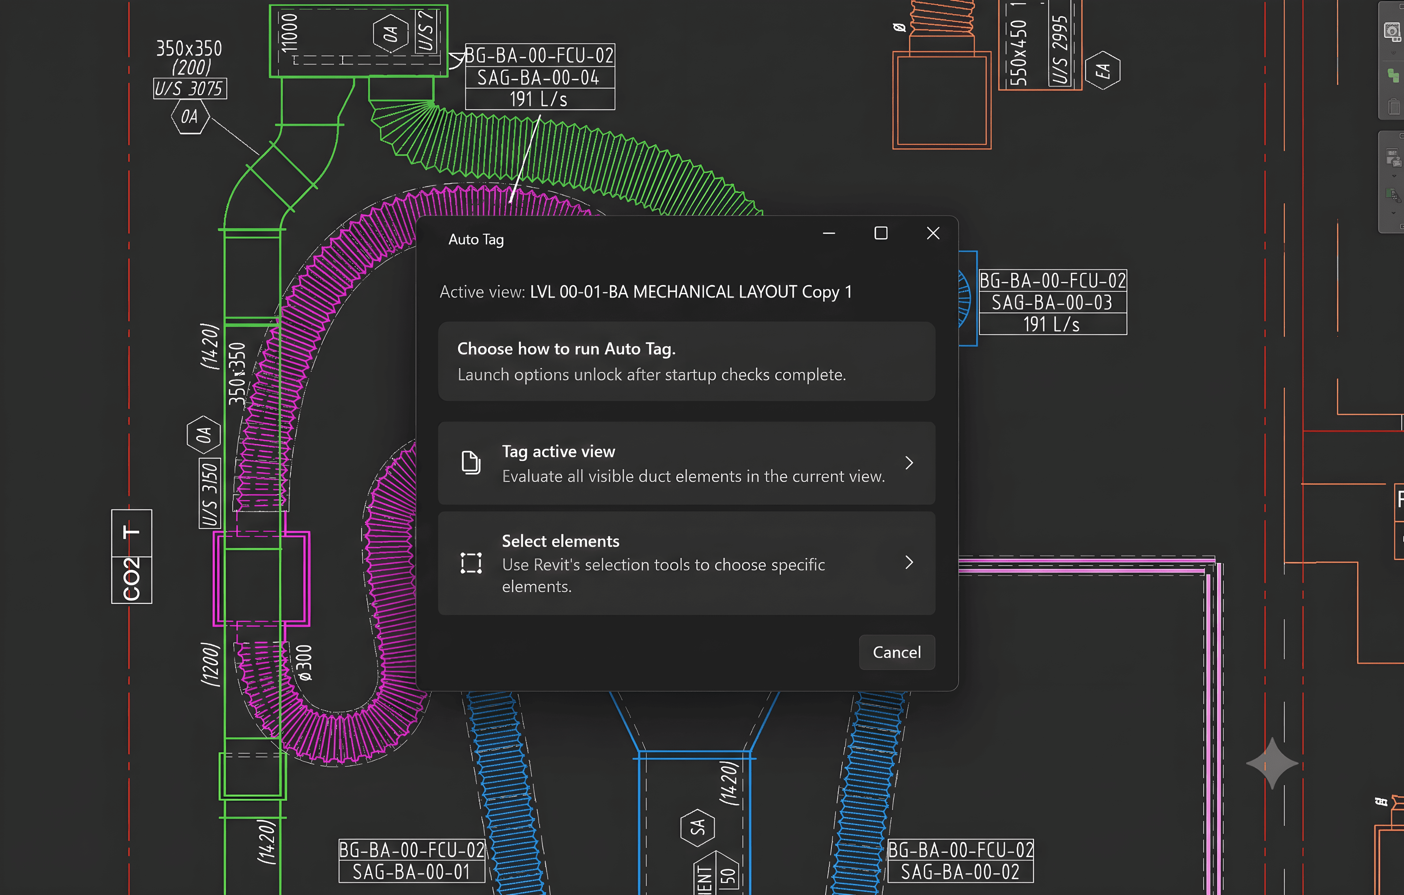
Task: Click the document icon beside Tag active view
Action: coord(471,463)
